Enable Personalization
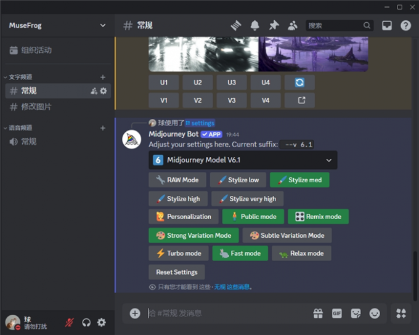Viewport: 419px width, 335px height. coord(184,216)
